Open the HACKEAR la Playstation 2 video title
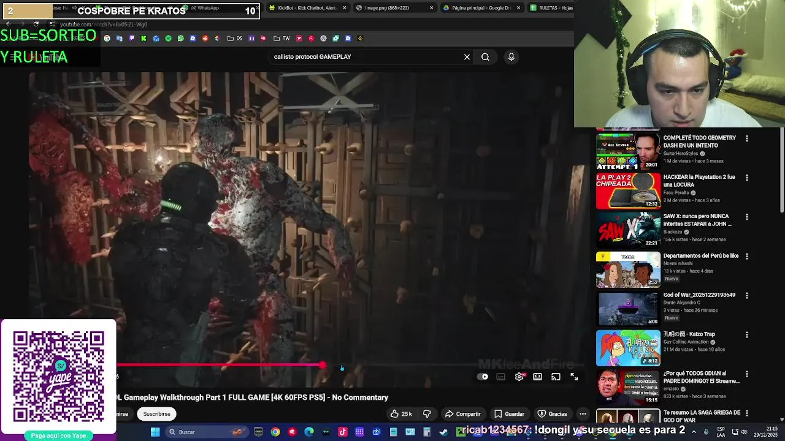Screen dimensions: 785x441 699,181
